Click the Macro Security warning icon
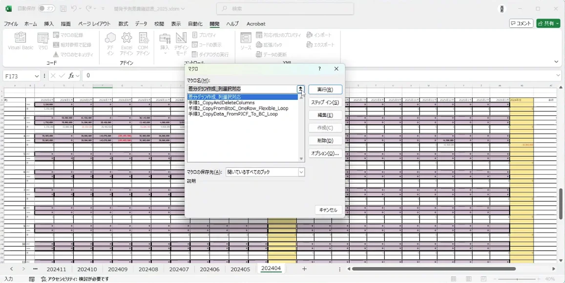Image resolution: width=565 pixels, height=283 pixels. tap(56, 55)
